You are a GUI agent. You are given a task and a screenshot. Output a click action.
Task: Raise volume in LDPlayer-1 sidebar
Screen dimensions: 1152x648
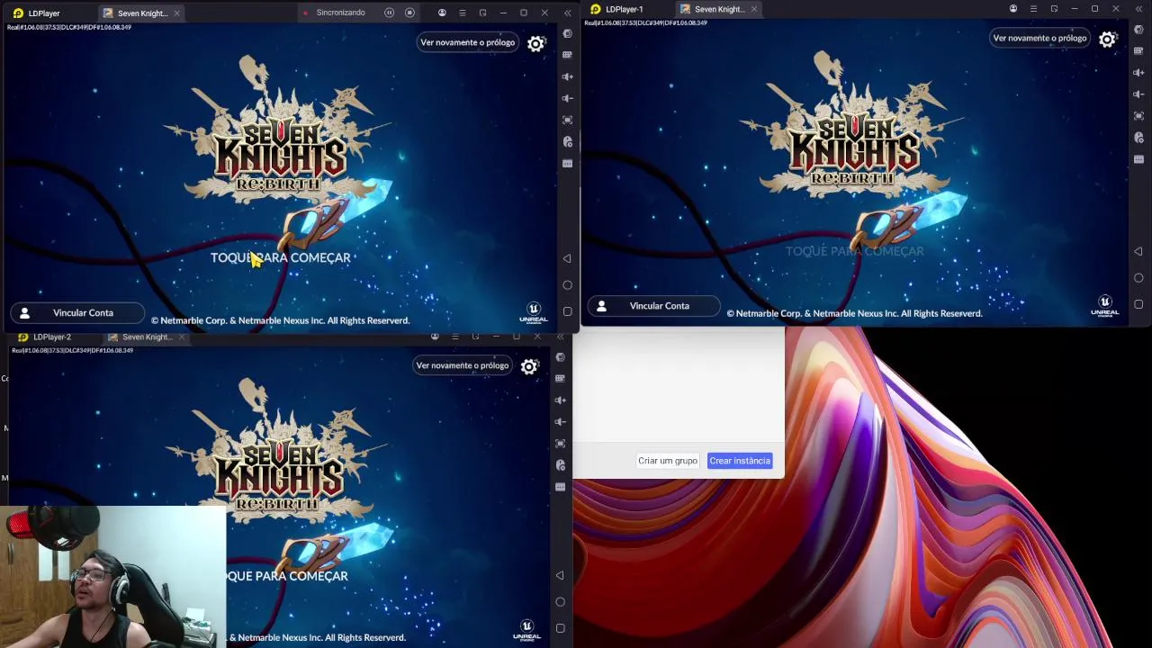(x=1138, y=73)
